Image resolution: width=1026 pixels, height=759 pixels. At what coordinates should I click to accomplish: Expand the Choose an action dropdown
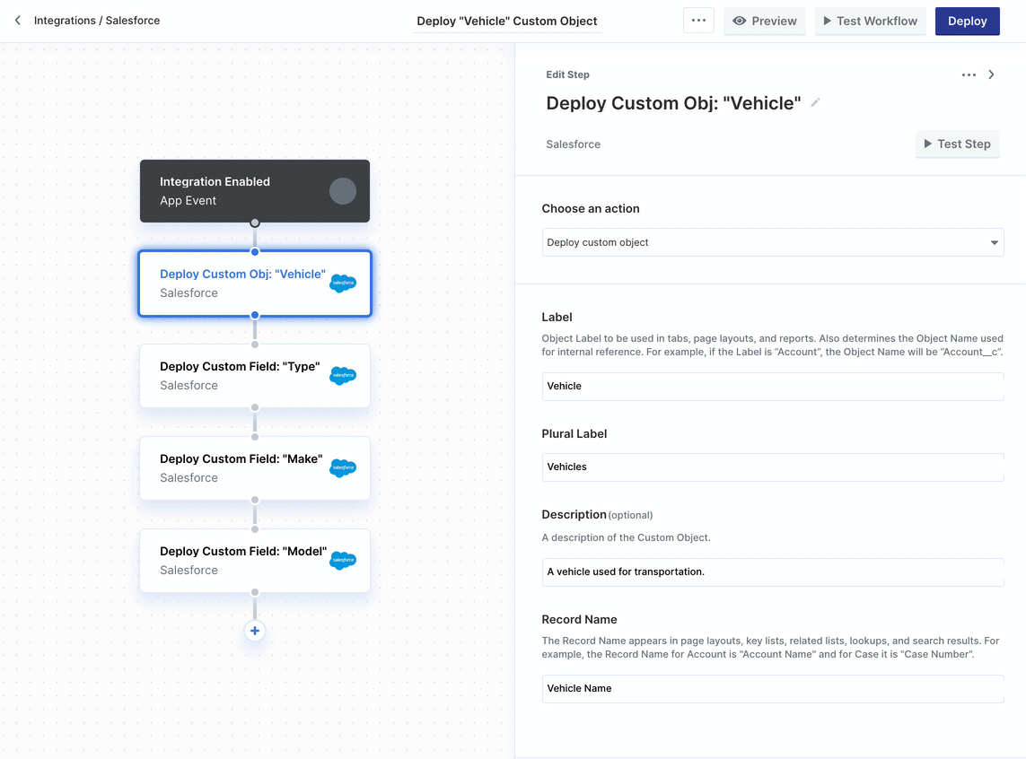coord(772,242)
